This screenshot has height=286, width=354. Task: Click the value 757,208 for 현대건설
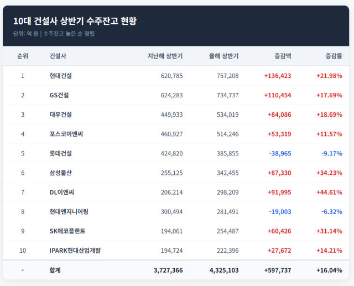(x=227, y=76)
